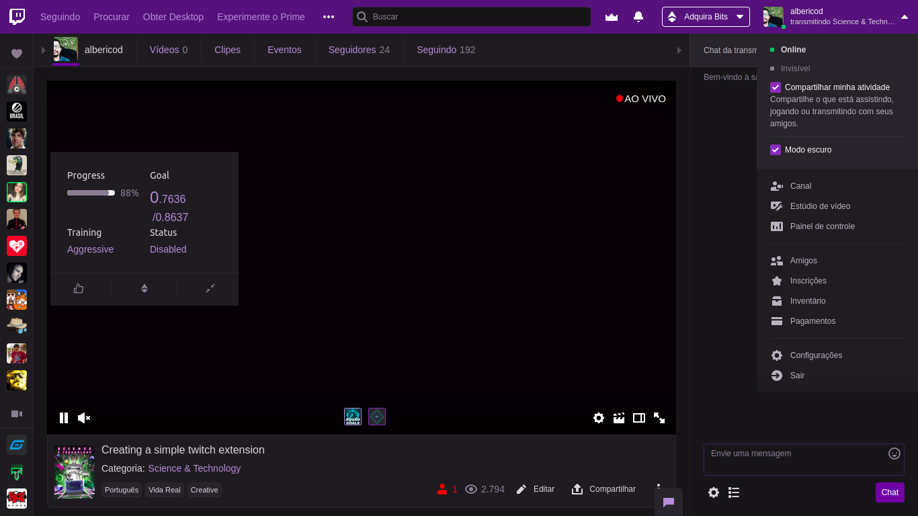
Task: Open the notifications bell
Action: pos(638,17)
